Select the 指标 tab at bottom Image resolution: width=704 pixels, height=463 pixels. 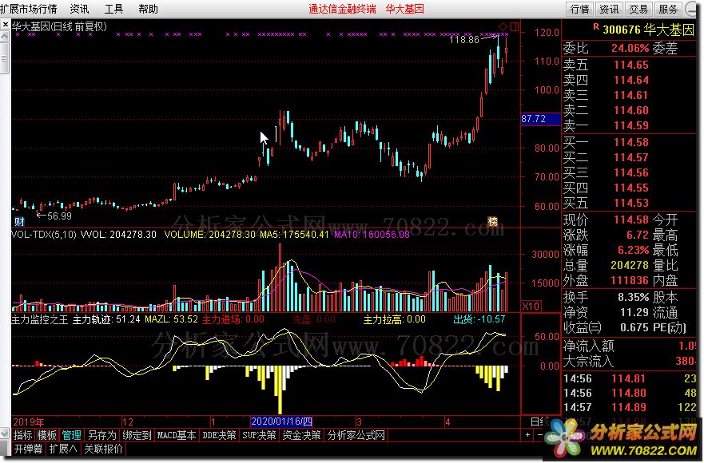[x=22, y=435]
